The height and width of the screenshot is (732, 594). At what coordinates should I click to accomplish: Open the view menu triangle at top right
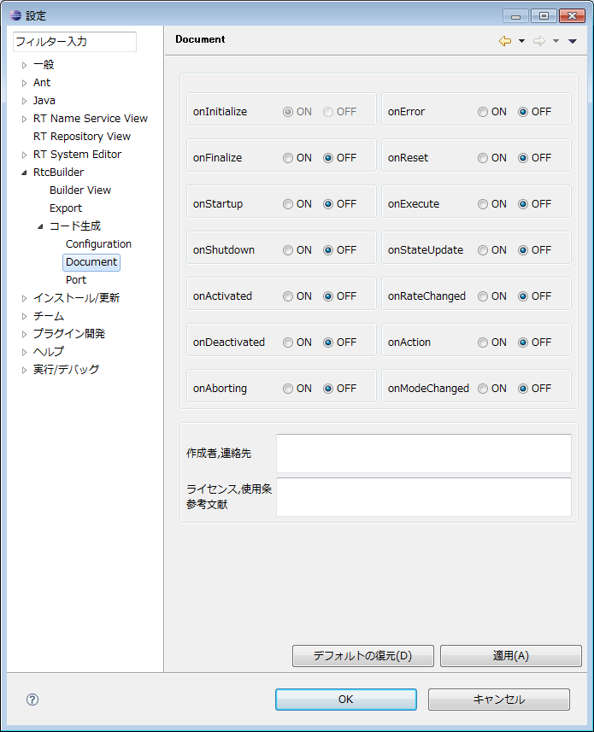coord(572,41)
